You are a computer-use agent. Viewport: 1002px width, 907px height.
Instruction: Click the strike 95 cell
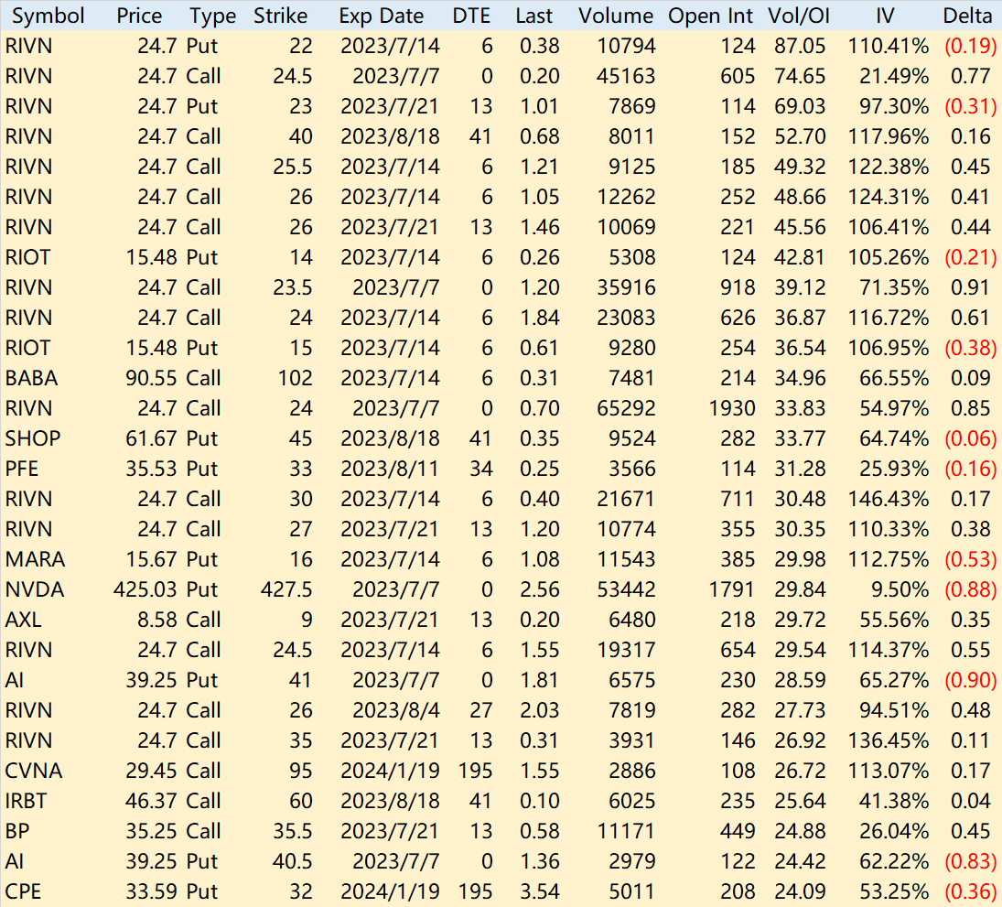[x=301, y=771]
